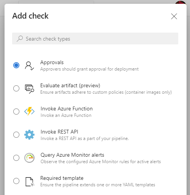Screen dimensions: 190x195
Task: Click "Ensure artifacts adhere to custom policies" description
Action: (x=106, y=92)
